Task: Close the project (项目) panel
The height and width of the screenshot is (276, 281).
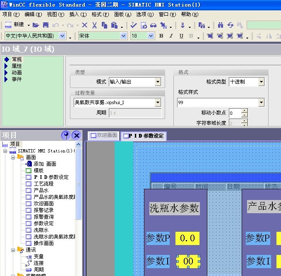Action: click(x=77, y=136)
